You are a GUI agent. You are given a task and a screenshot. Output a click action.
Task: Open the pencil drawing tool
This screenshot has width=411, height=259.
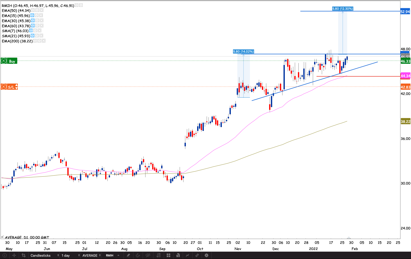tap(128, 255)
